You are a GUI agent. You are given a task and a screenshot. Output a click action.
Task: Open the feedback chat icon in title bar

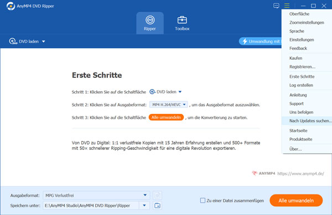click(276, 6)
